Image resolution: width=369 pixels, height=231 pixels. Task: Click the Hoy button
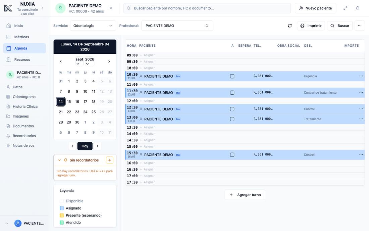(x=85, y=146)
